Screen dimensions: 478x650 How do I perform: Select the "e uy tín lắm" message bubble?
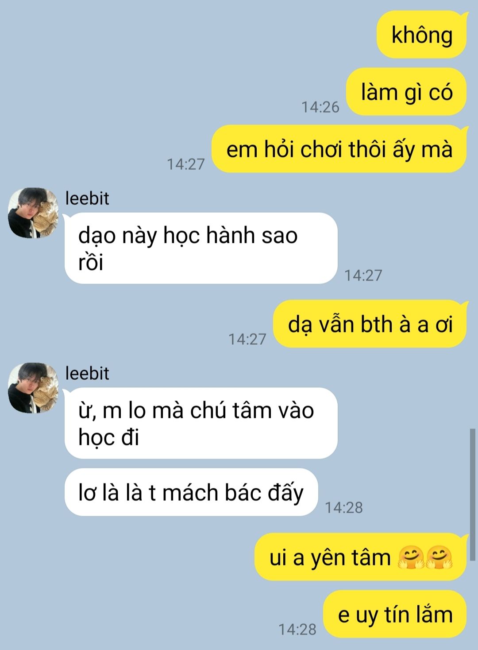[395, 614]
